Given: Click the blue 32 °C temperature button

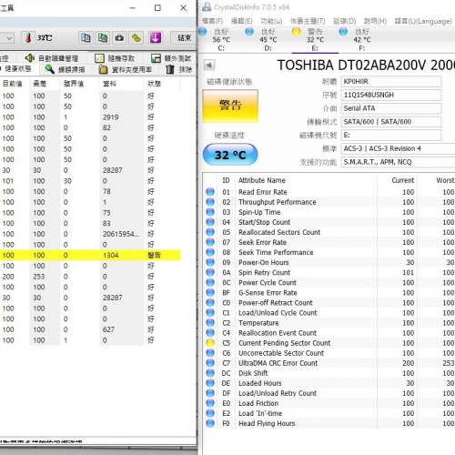Looking at the screenshot, I should click(x=230, y=155).
